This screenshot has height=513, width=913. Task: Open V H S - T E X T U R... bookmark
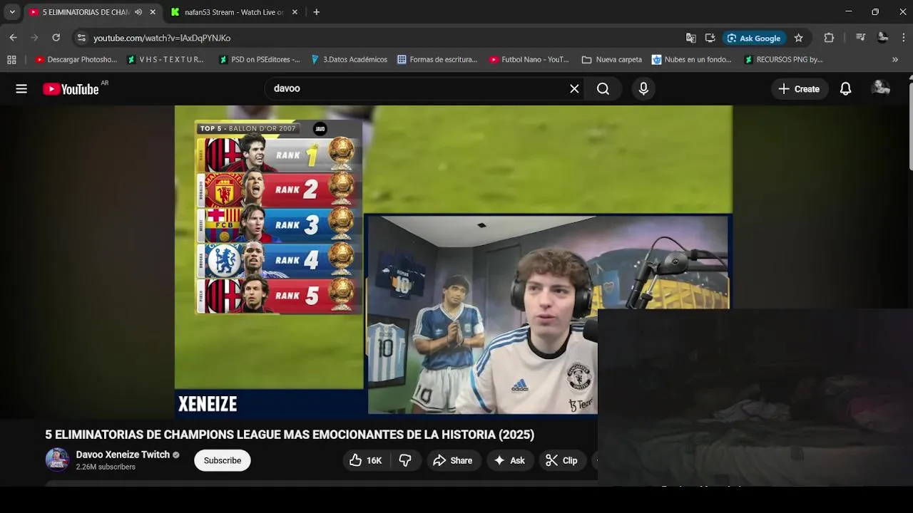coord(165,60)
